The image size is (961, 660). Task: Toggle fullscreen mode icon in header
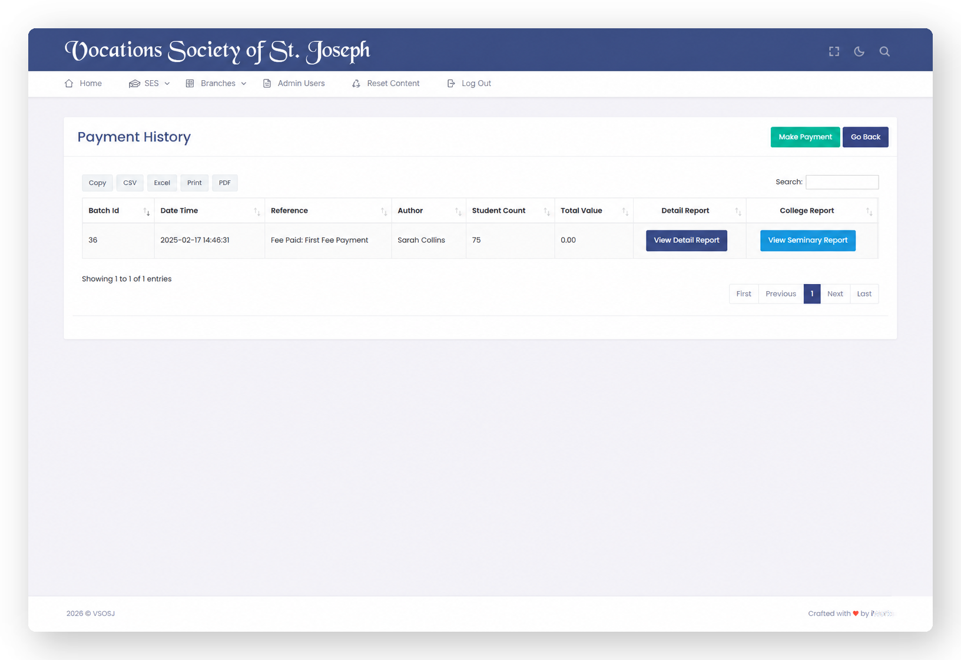(x=834, y=51)
